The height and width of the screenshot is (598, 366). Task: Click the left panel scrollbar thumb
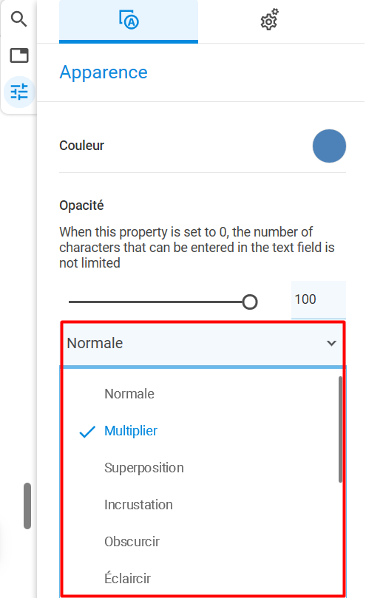click(x=27, y=506)
